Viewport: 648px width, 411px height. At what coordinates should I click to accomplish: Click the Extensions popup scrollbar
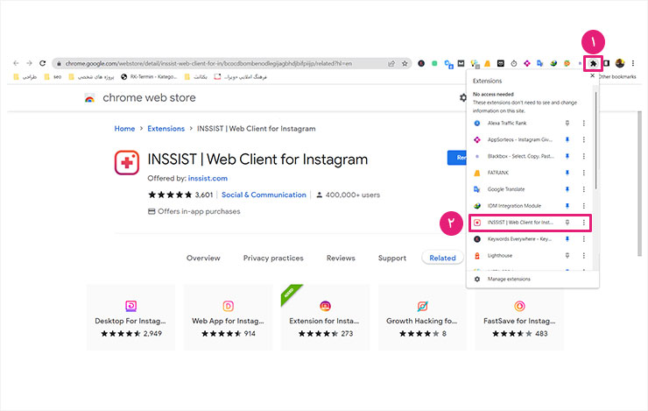(x=595, y=140)
